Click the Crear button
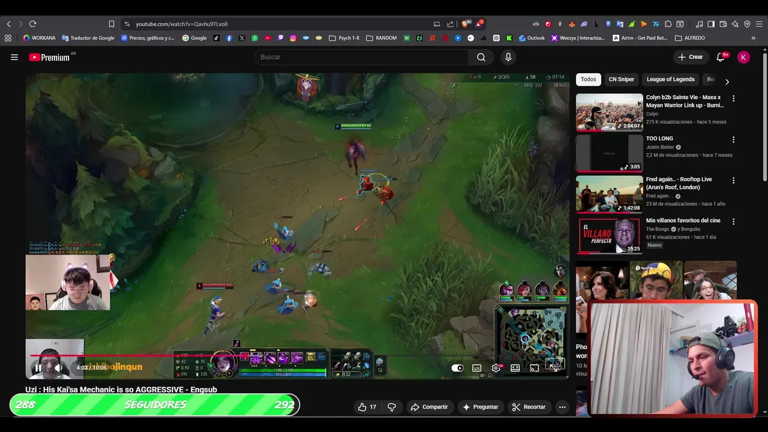 click(x=690, y=57)
